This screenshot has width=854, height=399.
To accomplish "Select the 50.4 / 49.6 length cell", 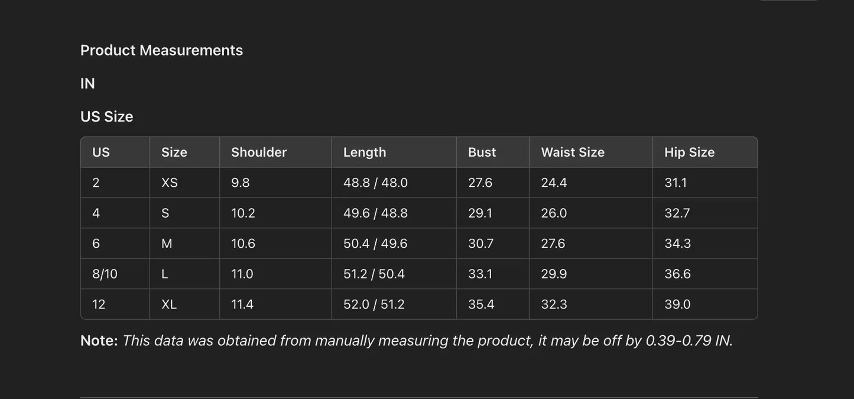I will (375, 244).
